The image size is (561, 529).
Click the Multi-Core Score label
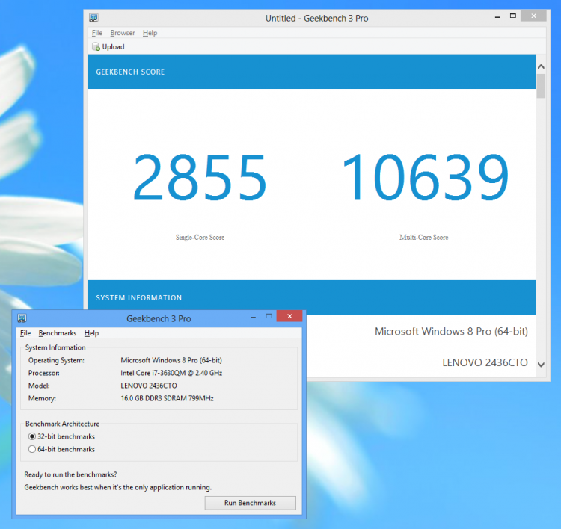[x=424, y=238]
